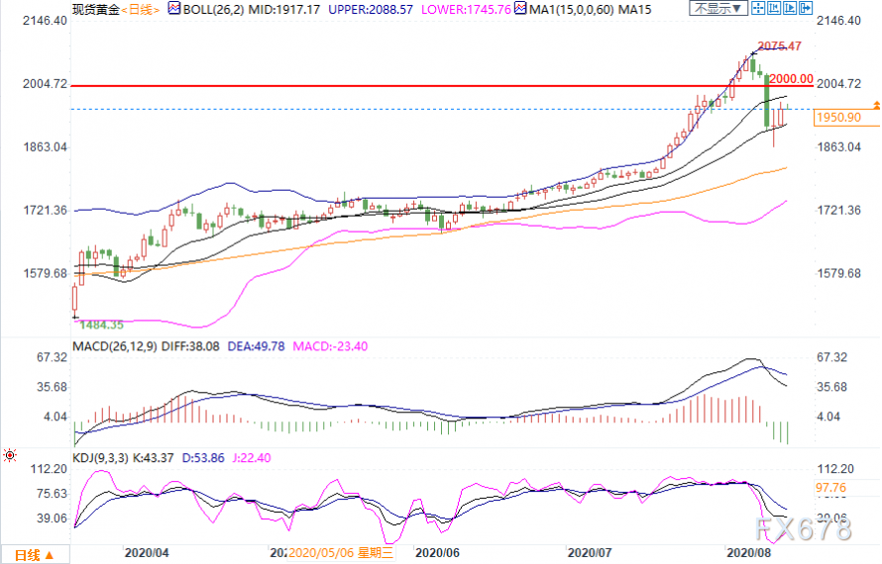
Task: Click the 2020/04 date axis label
Action: pyautogui.click(x=147, y=553)
